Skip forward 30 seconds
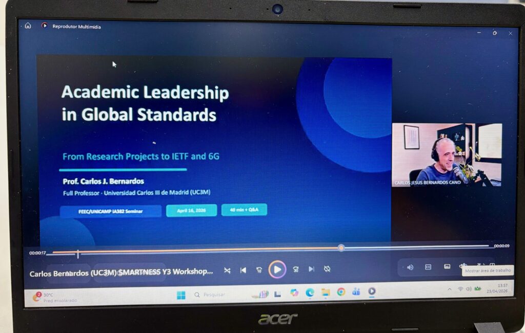Image resolution: width=525 pixels, height=333 pixels. click(296, 270)
